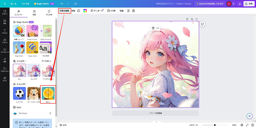Open the メモ notes button
This screenshot has height=128, width=256.
pyautogui.click(x=63, y=125)
